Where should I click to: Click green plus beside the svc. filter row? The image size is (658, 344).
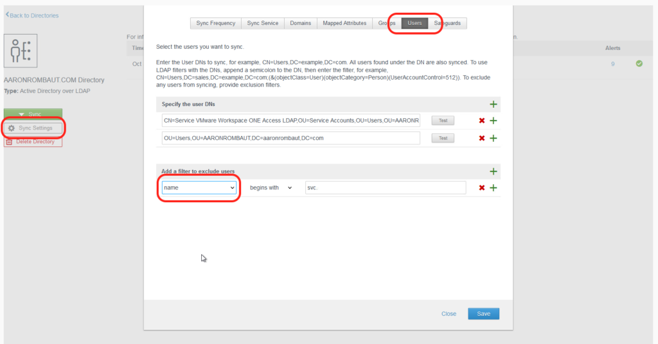(x=493, y=187)
